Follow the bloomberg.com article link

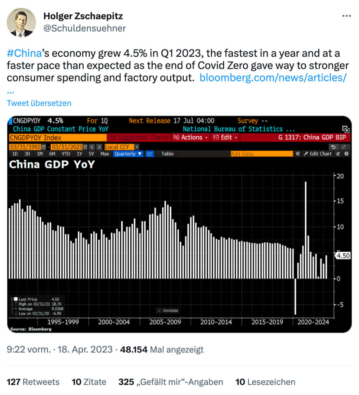click(x=273, y=78)
